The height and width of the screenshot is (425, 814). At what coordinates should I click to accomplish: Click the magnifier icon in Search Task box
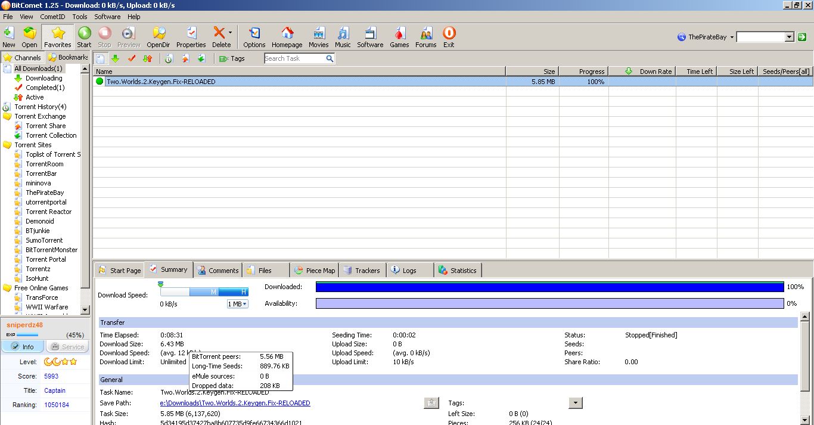point(330,58)
